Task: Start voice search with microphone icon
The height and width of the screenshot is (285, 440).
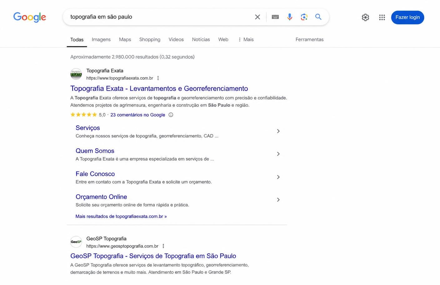Action: click(290, 17)
